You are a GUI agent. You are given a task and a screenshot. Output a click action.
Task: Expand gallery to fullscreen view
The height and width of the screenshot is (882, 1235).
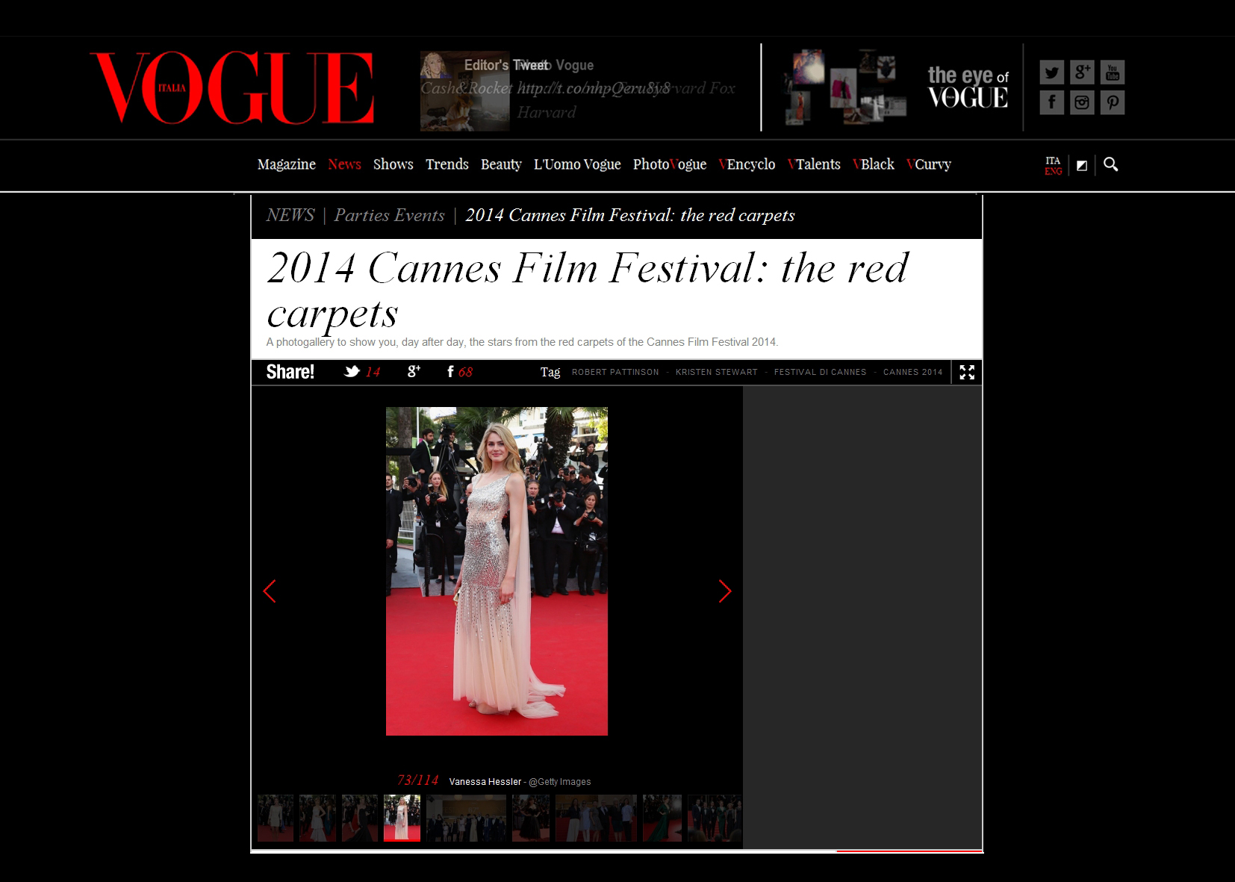(x=967, y=372)
